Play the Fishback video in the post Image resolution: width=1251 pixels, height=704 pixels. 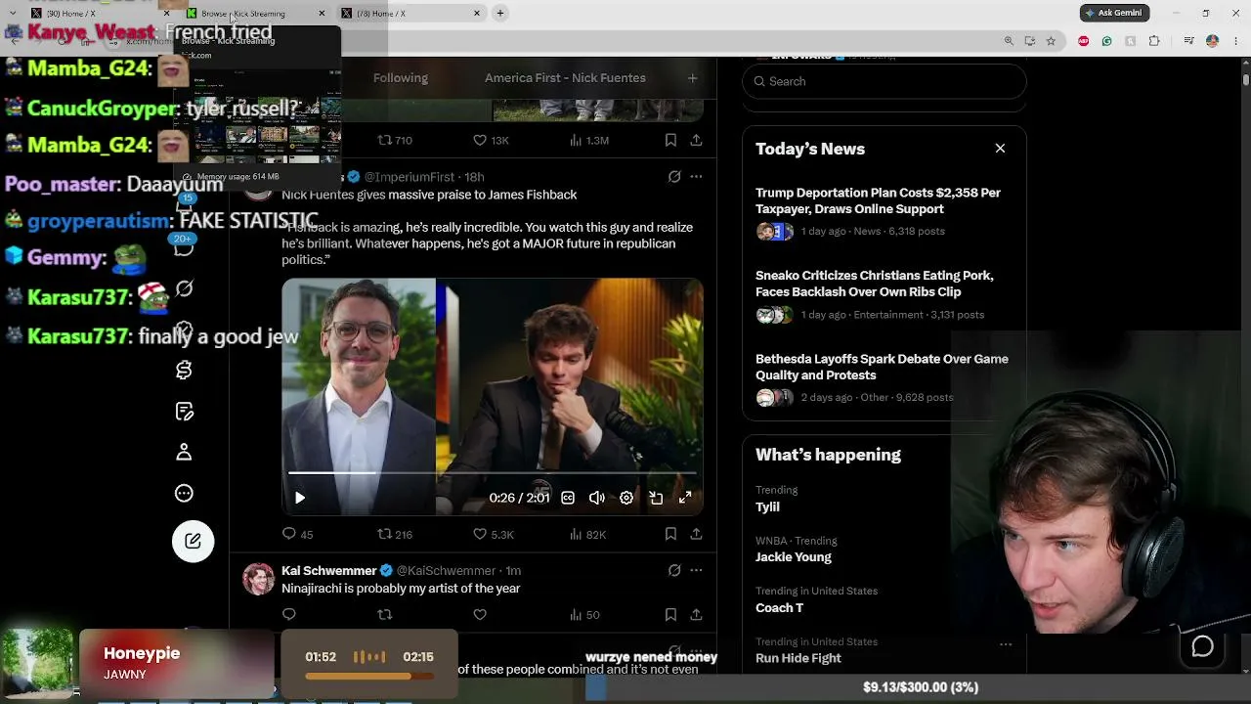[300, 498]
